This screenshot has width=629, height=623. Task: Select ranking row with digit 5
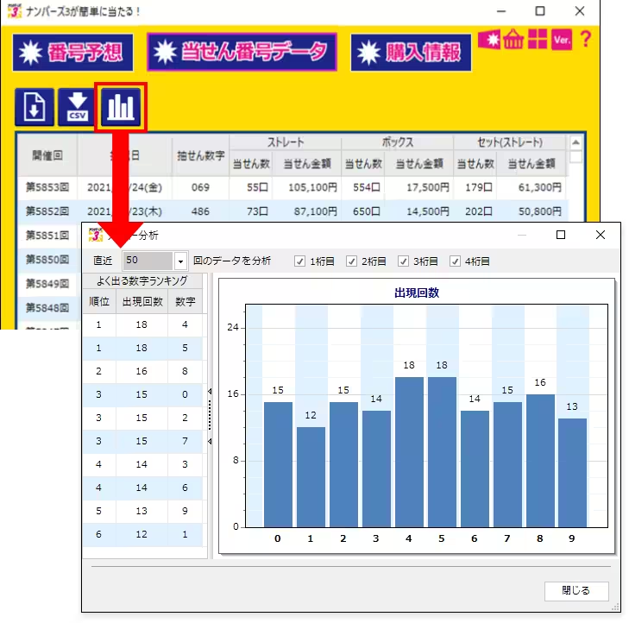(142, 348)
